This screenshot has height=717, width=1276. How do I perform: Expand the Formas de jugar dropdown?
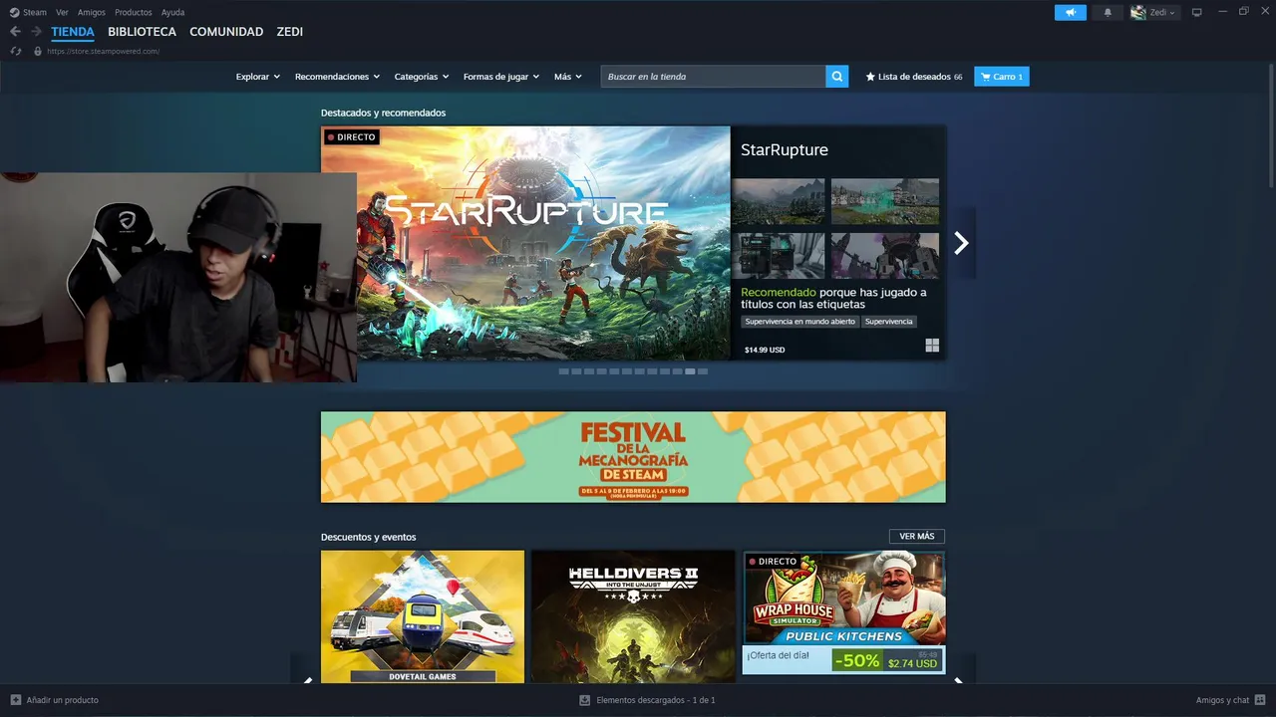point(501,77)
